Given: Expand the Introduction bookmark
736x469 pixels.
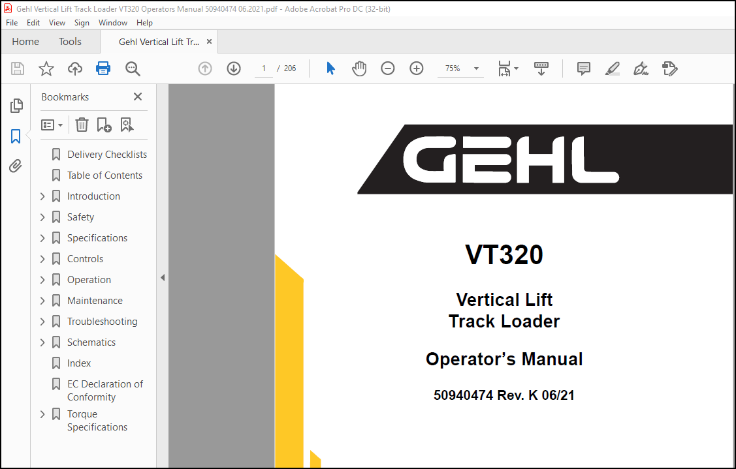Looking at the screenshot, I should point(42,196).
